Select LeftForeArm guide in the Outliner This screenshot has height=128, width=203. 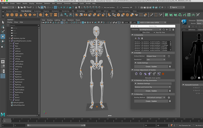click(x=19, y=54)
